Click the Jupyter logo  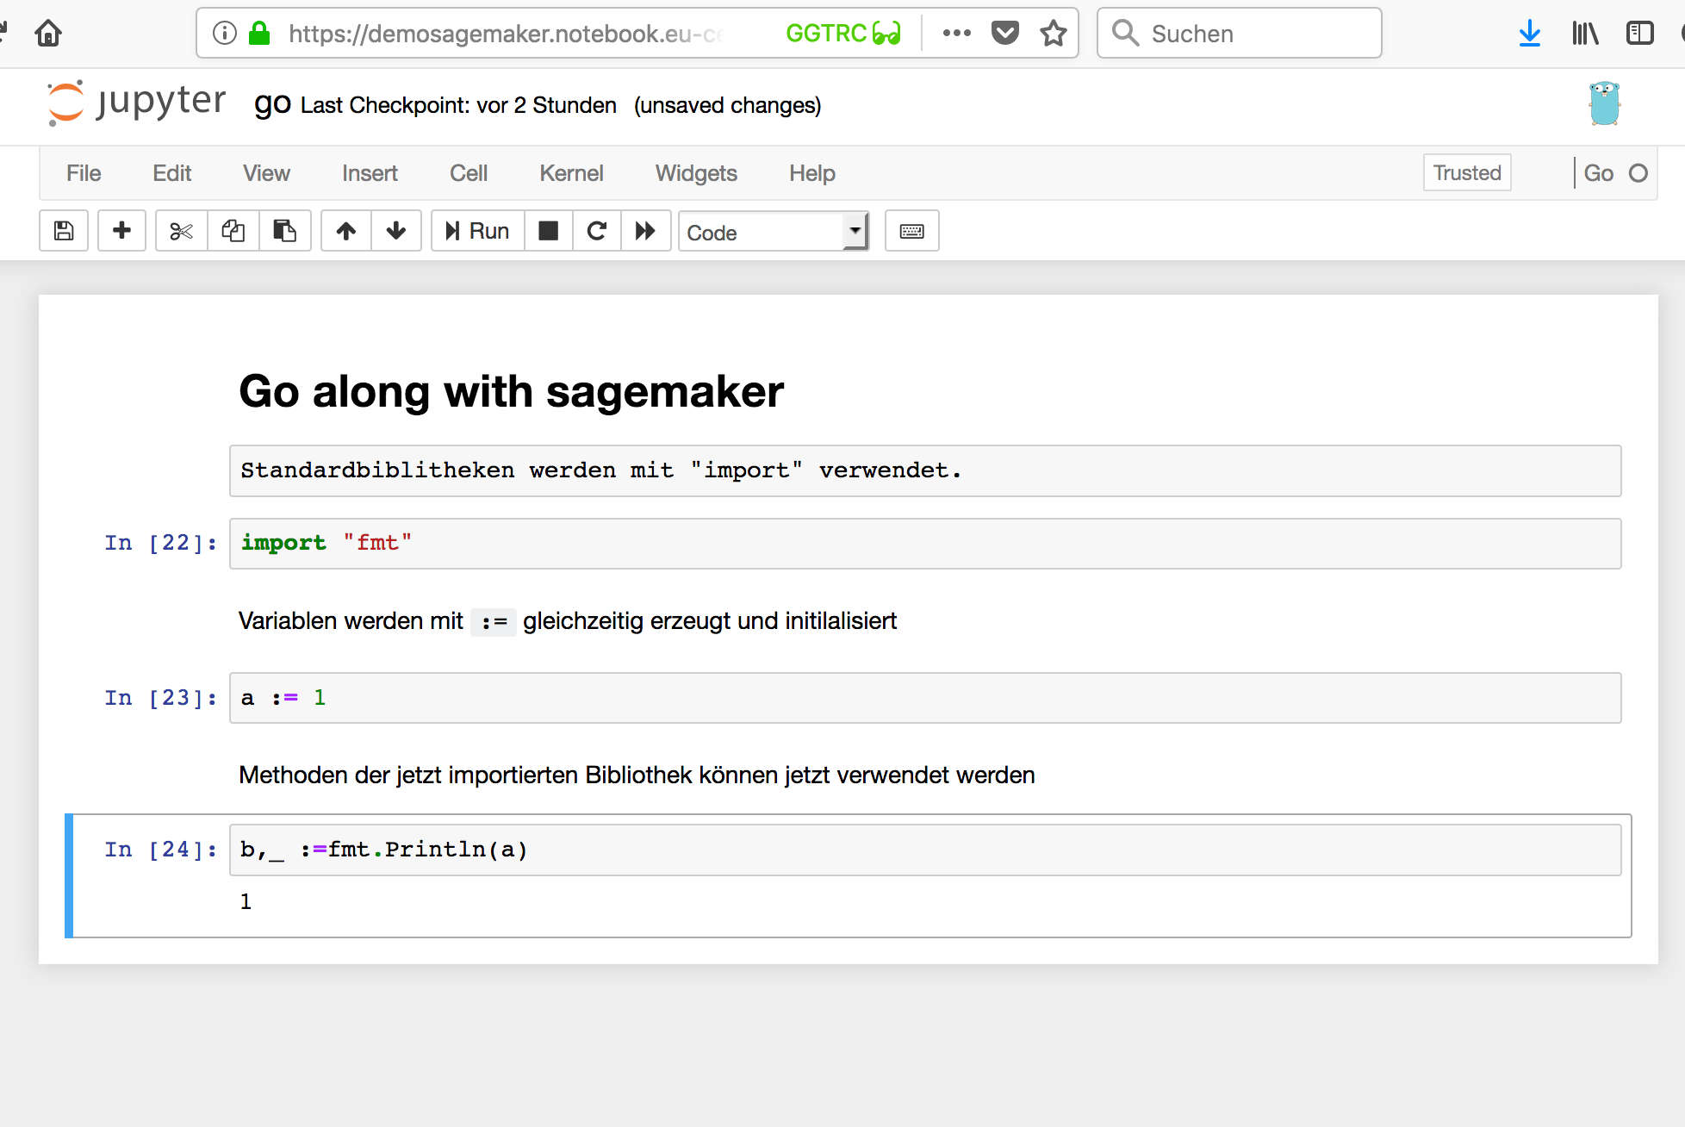[x=136, y=103]
